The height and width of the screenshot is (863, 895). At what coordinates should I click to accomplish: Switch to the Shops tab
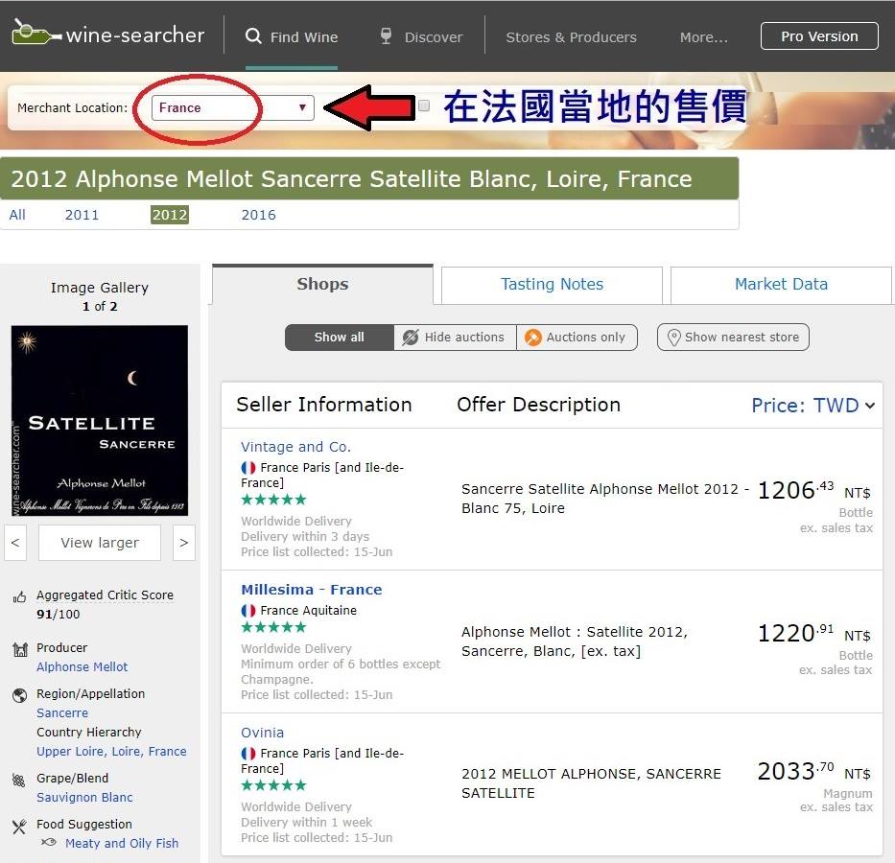tap(322, 284)
